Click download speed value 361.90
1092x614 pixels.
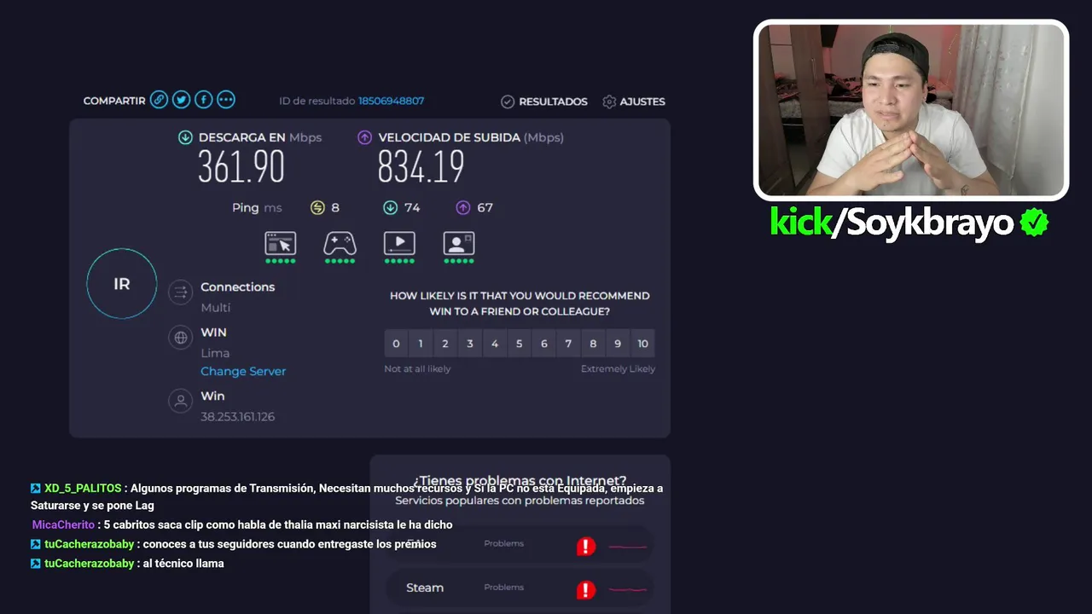click(241, 166)
